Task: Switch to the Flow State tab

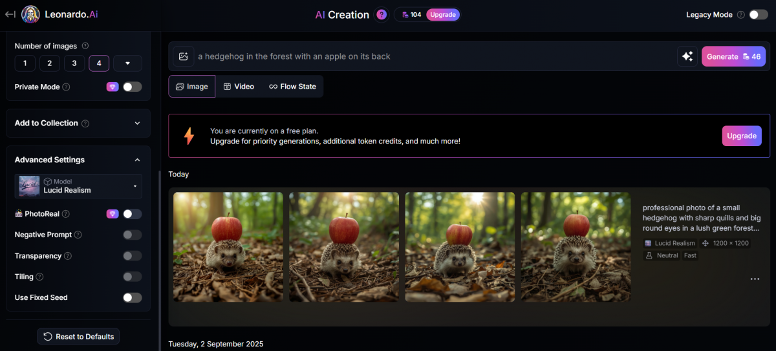Action: [292, 87]
